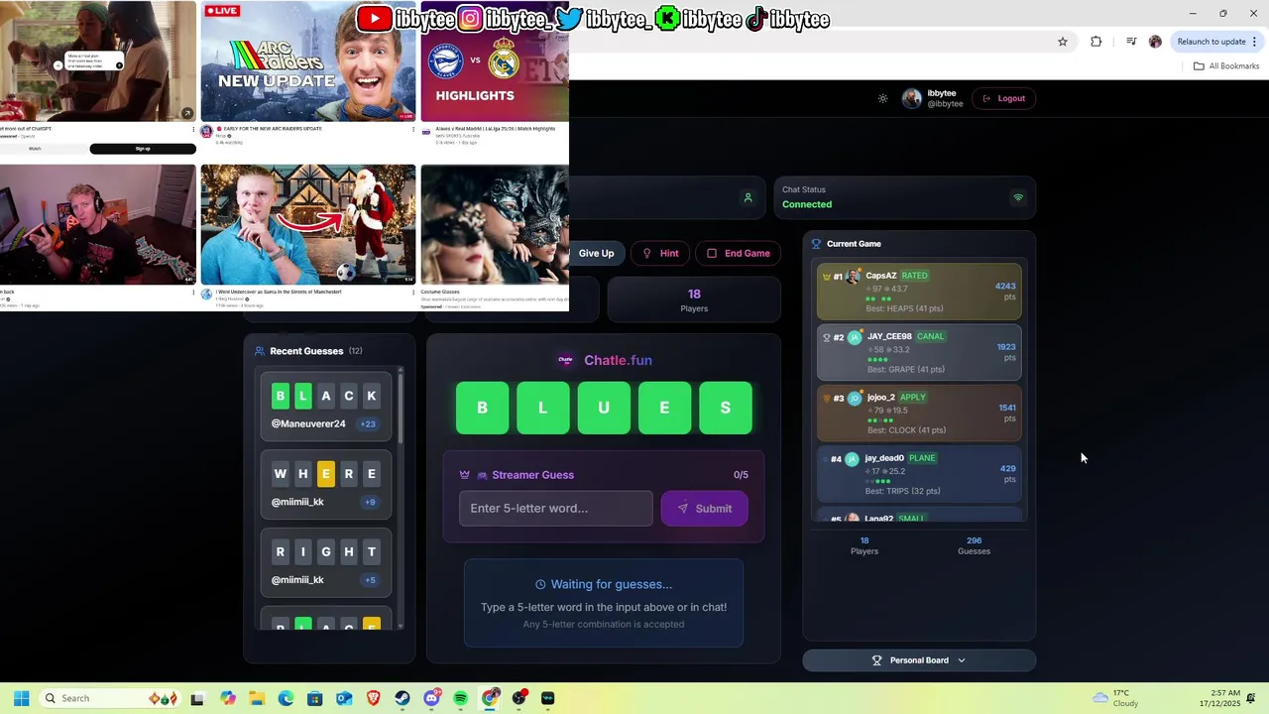The width and height of the screenshot is (1269, 714).
Task: Select the RIGHT guess by @miimiii_kk
Action: [x=326, y=561]
